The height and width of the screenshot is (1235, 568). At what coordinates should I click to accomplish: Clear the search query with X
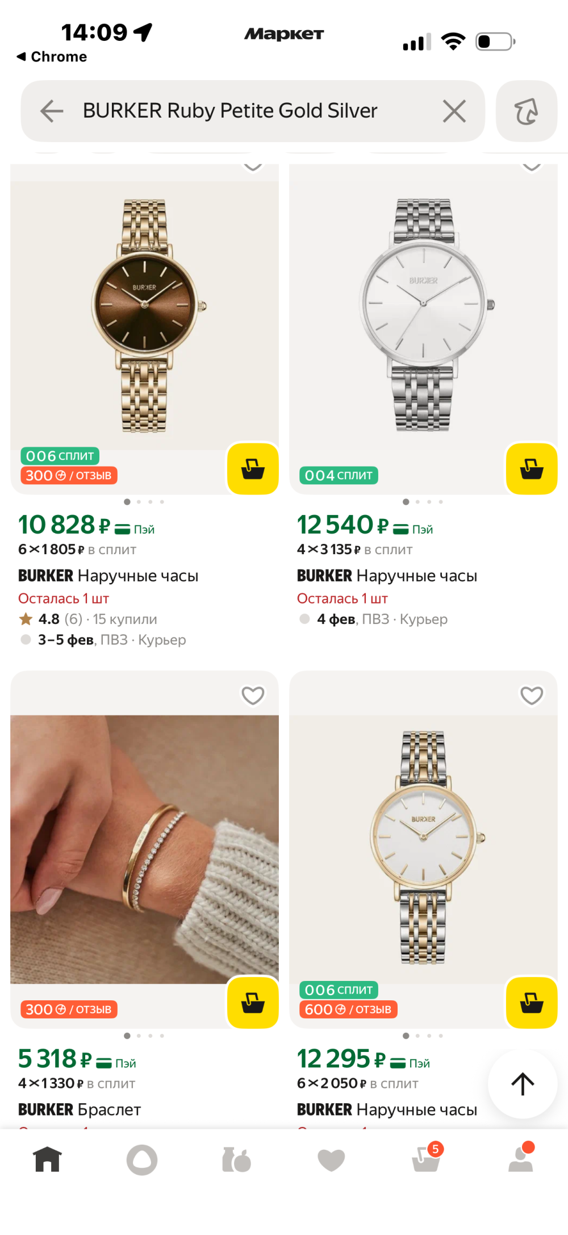coord(454,111)
